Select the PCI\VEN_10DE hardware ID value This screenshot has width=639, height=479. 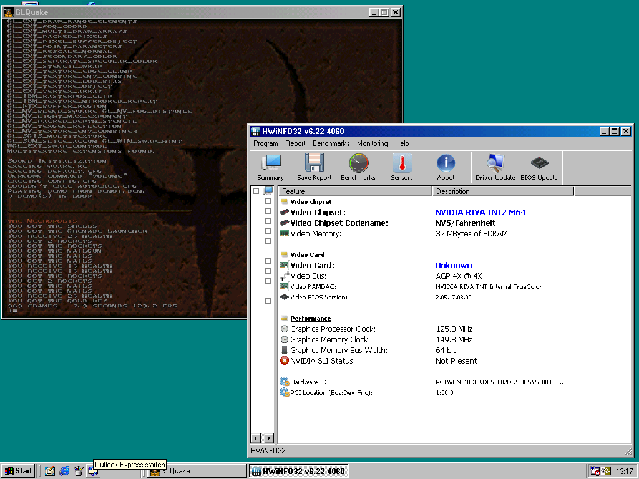[x=499, y=382]
